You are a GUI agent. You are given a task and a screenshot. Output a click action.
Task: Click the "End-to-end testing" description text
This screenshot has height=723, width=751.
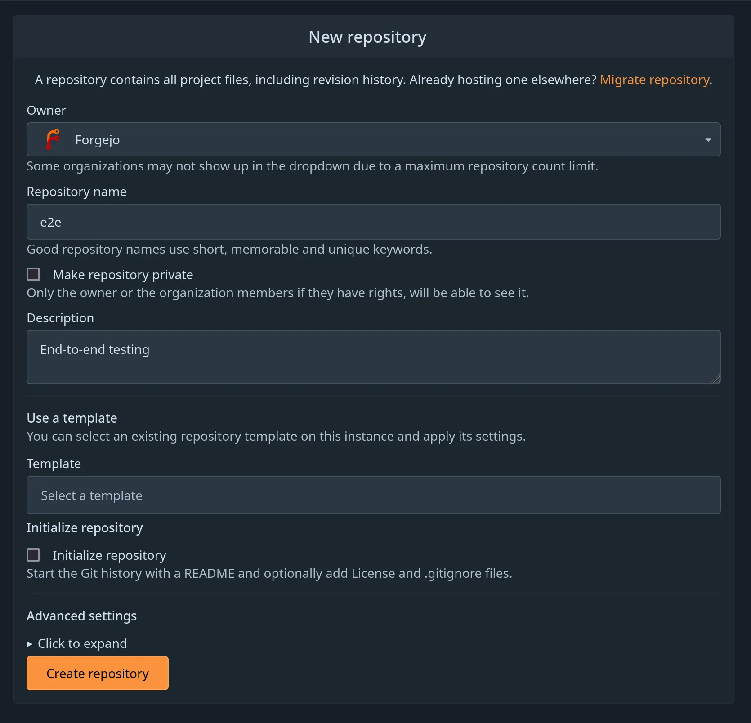[95, 349]
